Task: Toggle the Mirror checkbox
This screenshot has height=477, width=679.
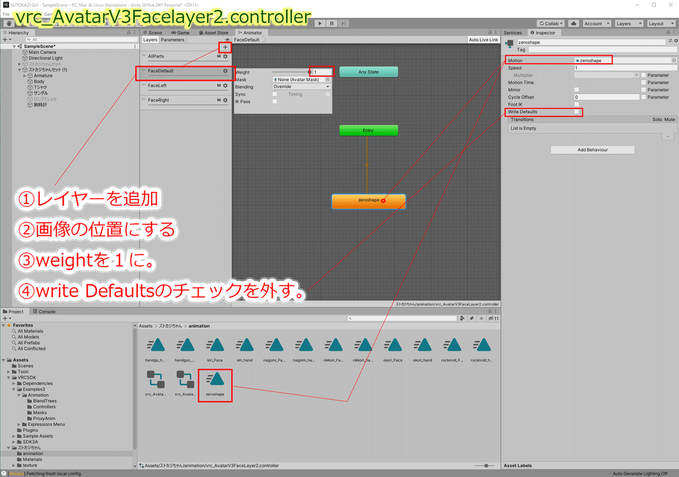Action: pyautogui.click(x=577, y=90)
